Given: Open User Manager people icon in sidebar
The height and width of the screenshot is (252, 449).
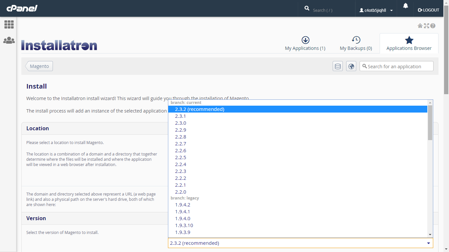Looking at the screenshot, I should 9,40.
